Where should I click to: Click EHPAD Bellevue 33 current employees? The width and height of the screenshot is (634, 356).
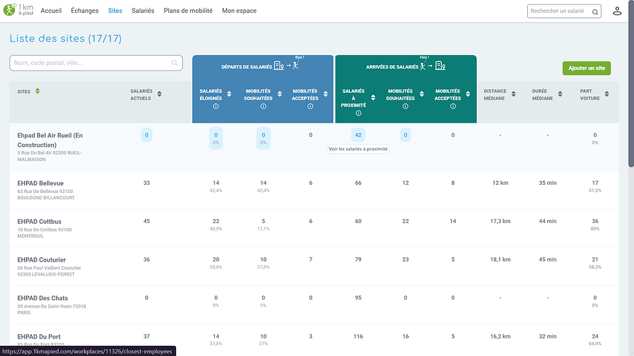pyautogui.click(x=146, y=183)
